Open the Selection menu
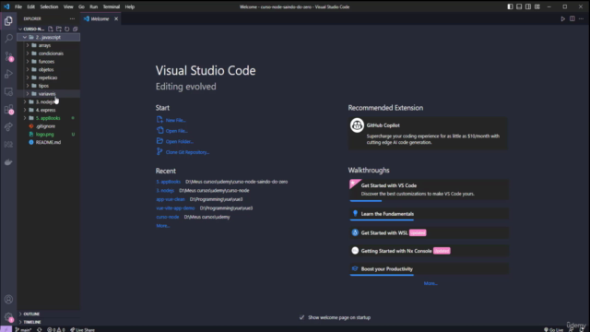This screenshot has width=590, height=332. point(49,6)
